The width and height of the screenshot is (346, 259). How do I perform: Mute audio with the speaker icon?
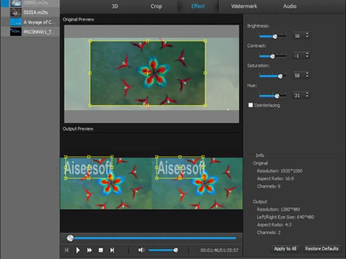(x=141, y=250)
